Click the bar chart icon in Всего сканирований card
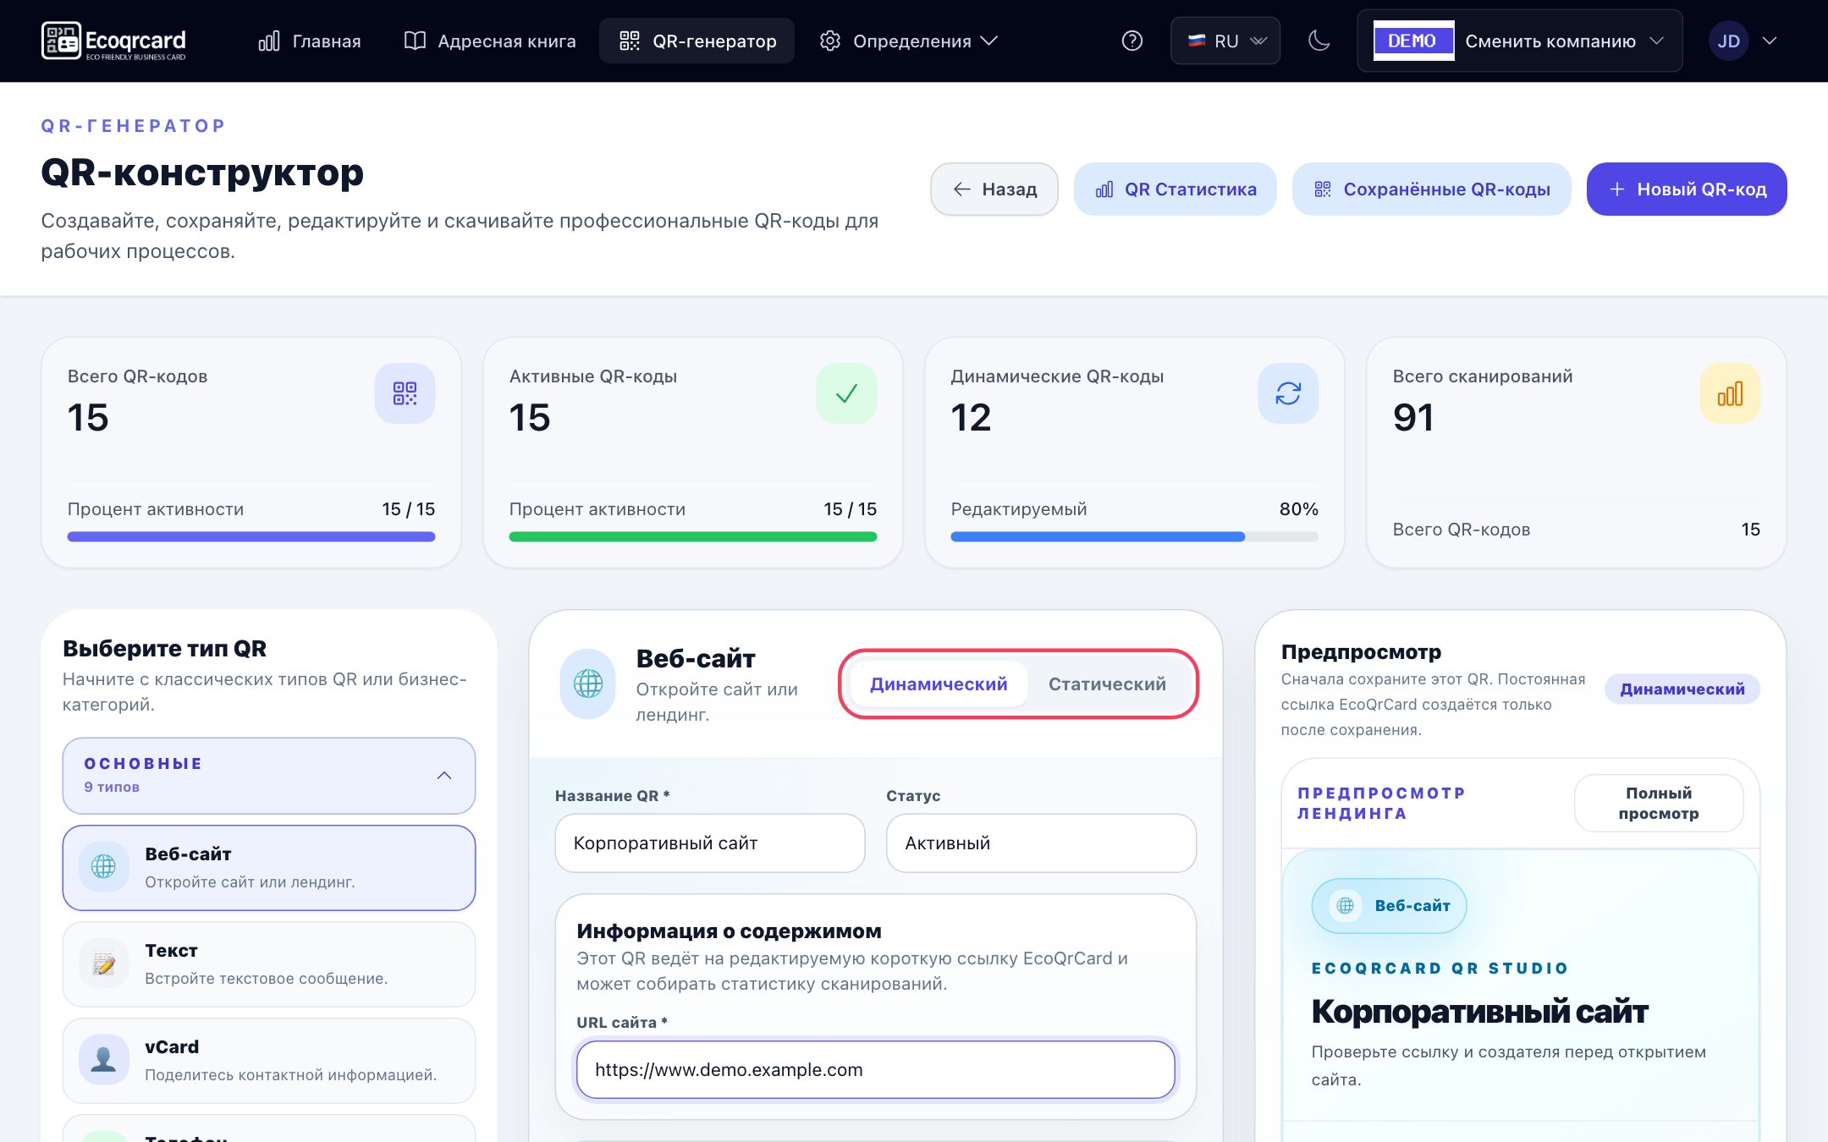This screenshot has height=1142, width=1828. (1730, 393)
